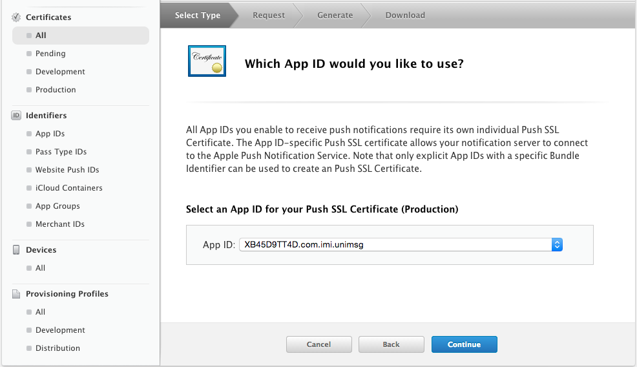The width and height of the screenshot is (637, 367).
Task: Select the Generate step tab
Action: coord(335,15)
